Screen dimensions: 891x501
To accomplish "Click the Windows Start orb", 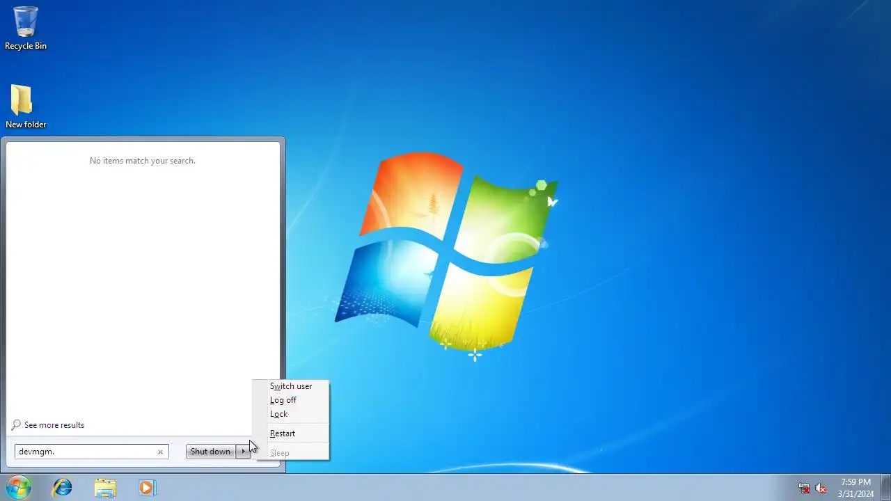I will [18, 487].
